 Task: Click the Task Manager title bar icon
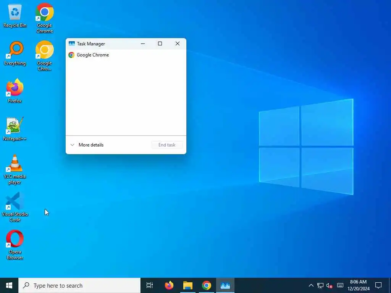point(71,43)
